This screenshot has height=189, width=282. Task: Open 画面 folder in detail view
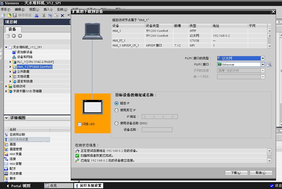click(13, 144)
